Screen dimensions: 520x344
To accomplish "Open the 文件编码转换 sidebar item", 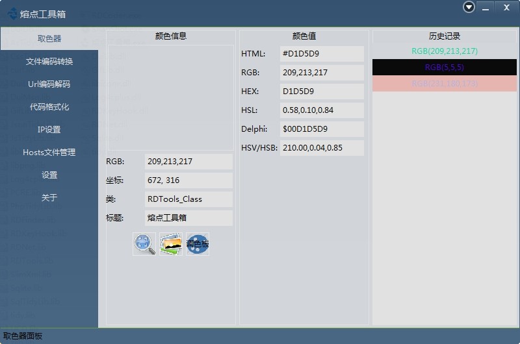I will click(49, 62).
